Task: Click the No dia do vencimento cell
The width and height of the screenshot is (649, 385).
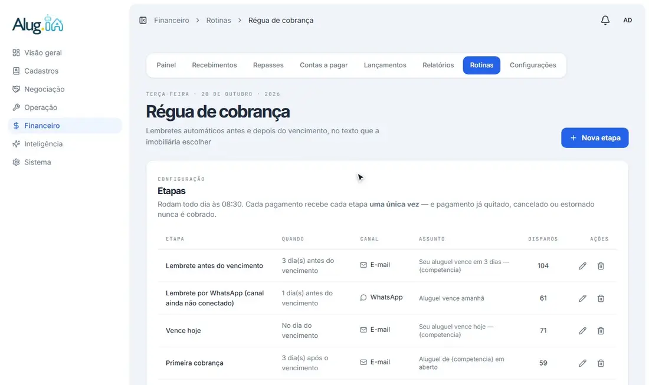Action: [300, 330]
